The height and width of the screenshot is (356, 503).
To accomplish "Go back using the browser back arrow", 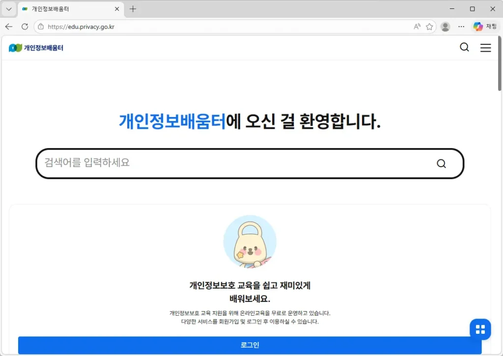I will coord(9,27).
